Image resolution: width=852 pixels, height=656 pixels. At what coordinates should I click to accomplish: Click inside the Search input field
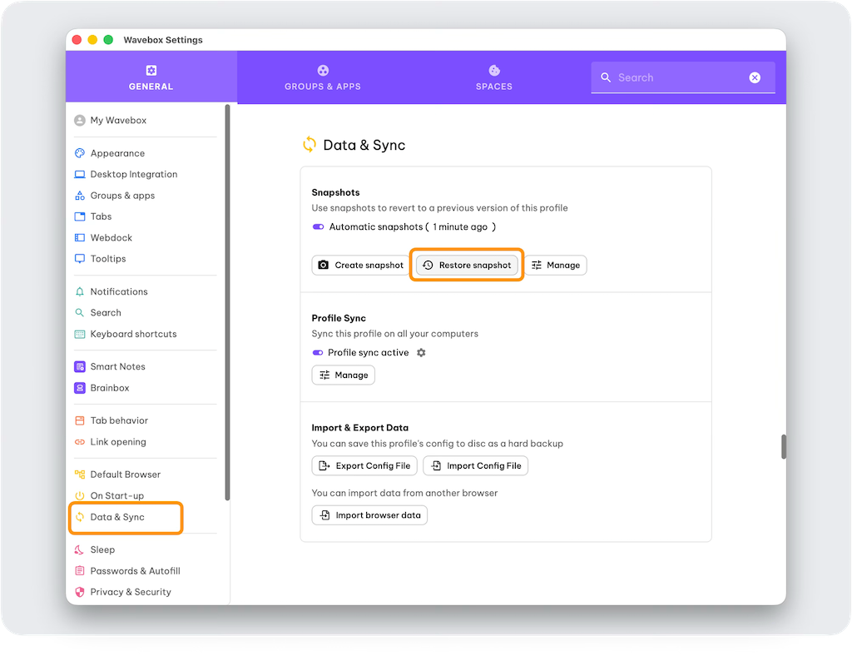pos(678,77)
